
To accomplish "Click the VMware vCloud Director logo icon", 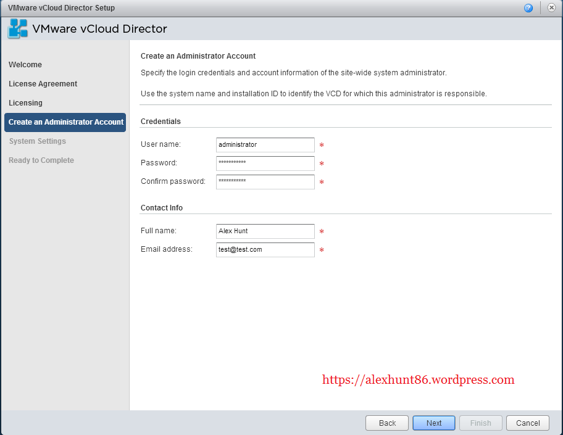I will (x=18, y=29).
